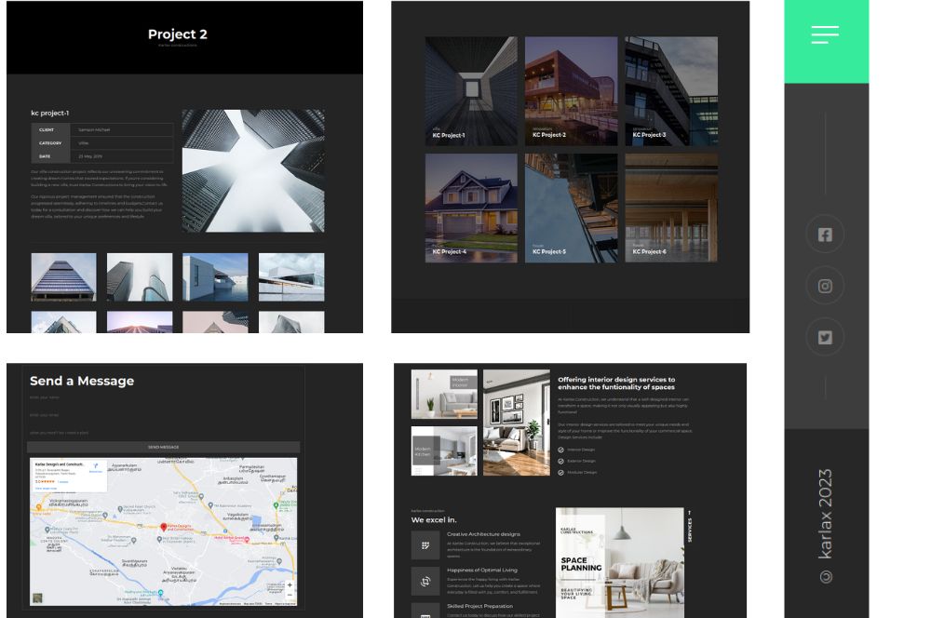Image resolution: width=931 pixels, height=618 pixels.
Task: Check the Exterior Design service checkmark
Action: coord(560,460)
